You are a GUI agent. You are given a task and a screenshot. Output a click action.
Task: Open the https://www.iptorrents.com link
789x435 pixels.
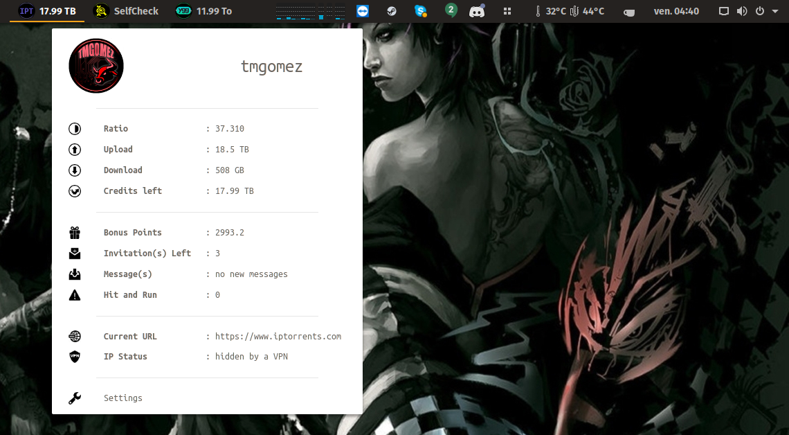[x=278, y=337]
